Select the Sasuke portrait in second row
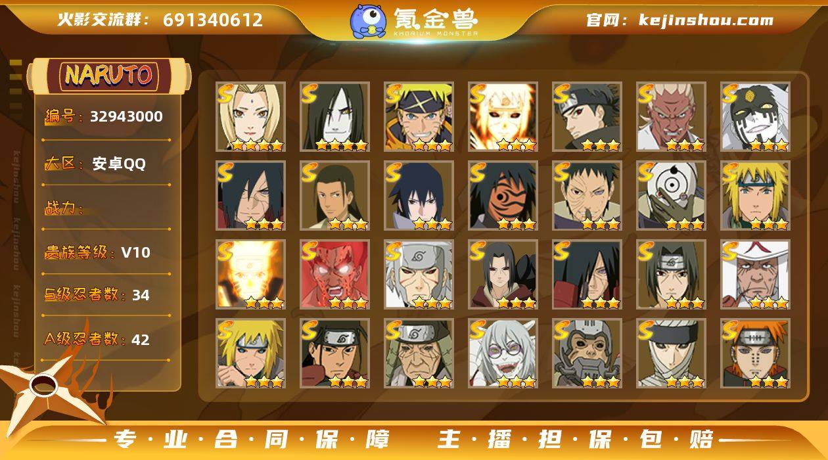This screenshot has width=828, height=460. (x=419, y=196)
